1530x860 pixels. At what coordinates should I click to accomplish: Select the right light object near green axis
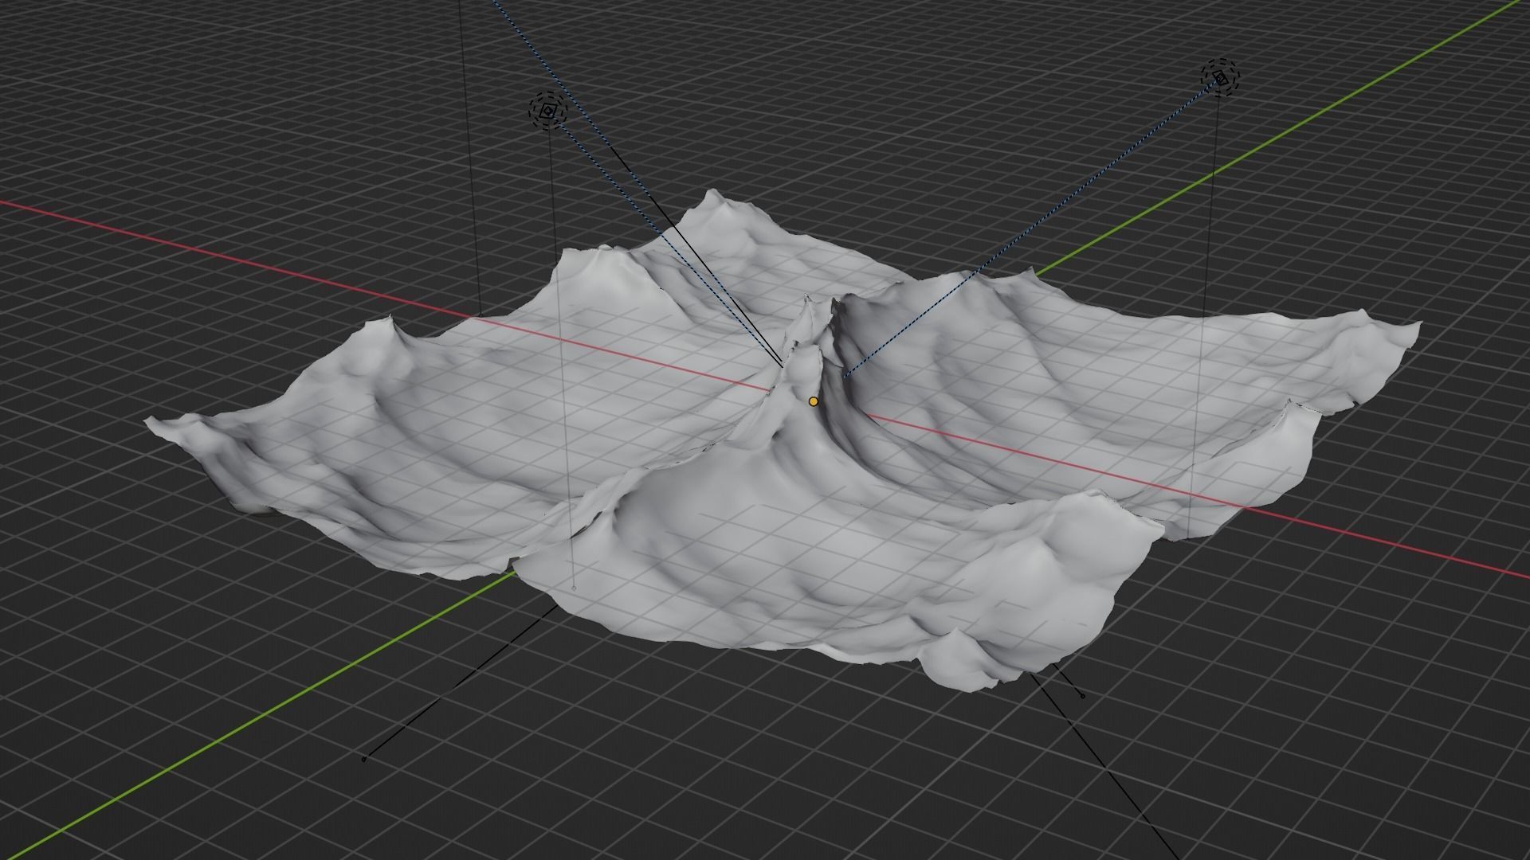1221,77
